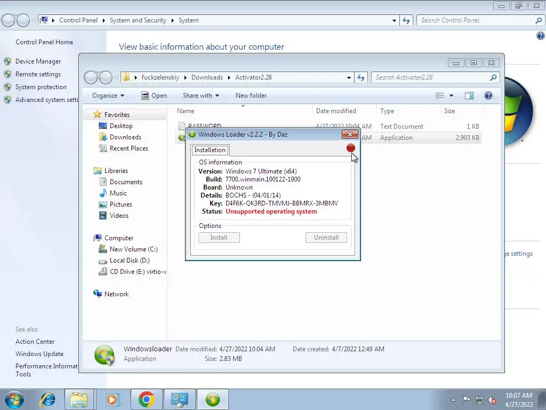Screen dimensions: 546x410
Task: Sort files by Date modified column
Action: point(336,111)
